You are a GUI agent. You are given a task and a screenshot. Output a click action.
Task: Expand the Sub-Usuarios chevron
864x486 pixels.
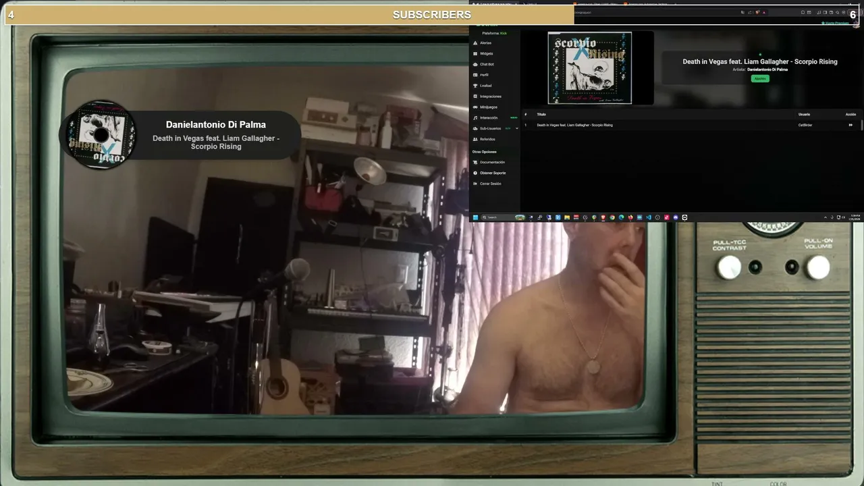click(x=517, y=128)
